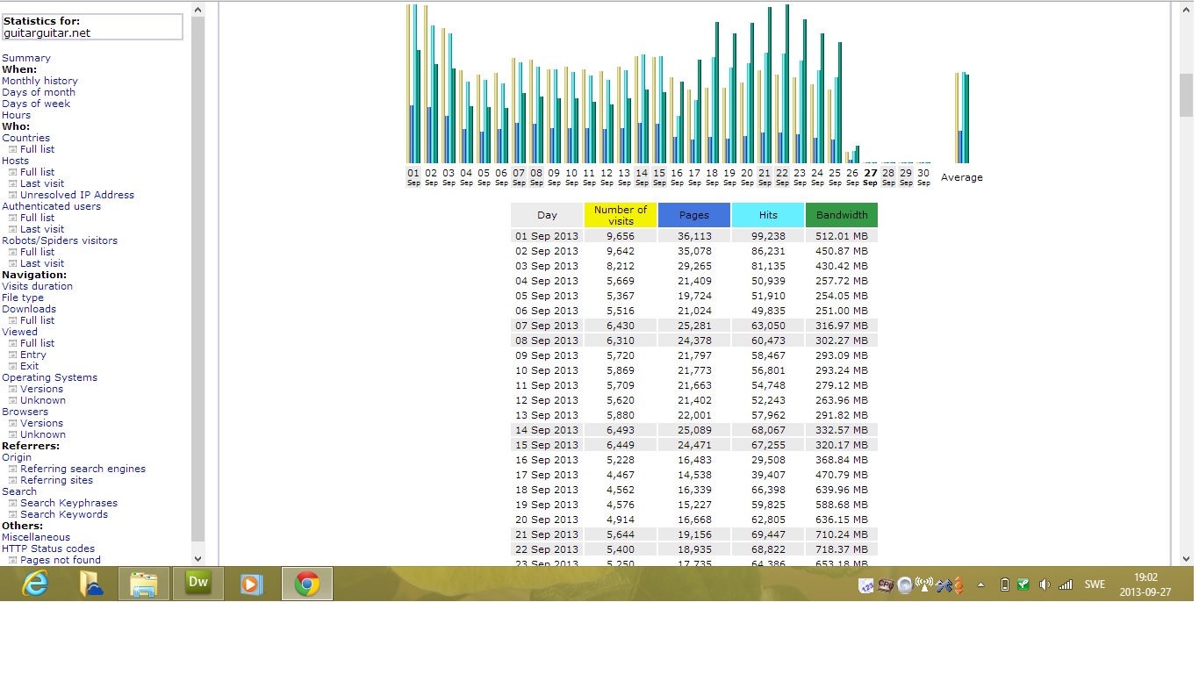Image resolution: width=1199 pixels, height=674 pixels.
Task: Click 'guitarguitar.net' in Statistics box
Action: pos(47,33)
